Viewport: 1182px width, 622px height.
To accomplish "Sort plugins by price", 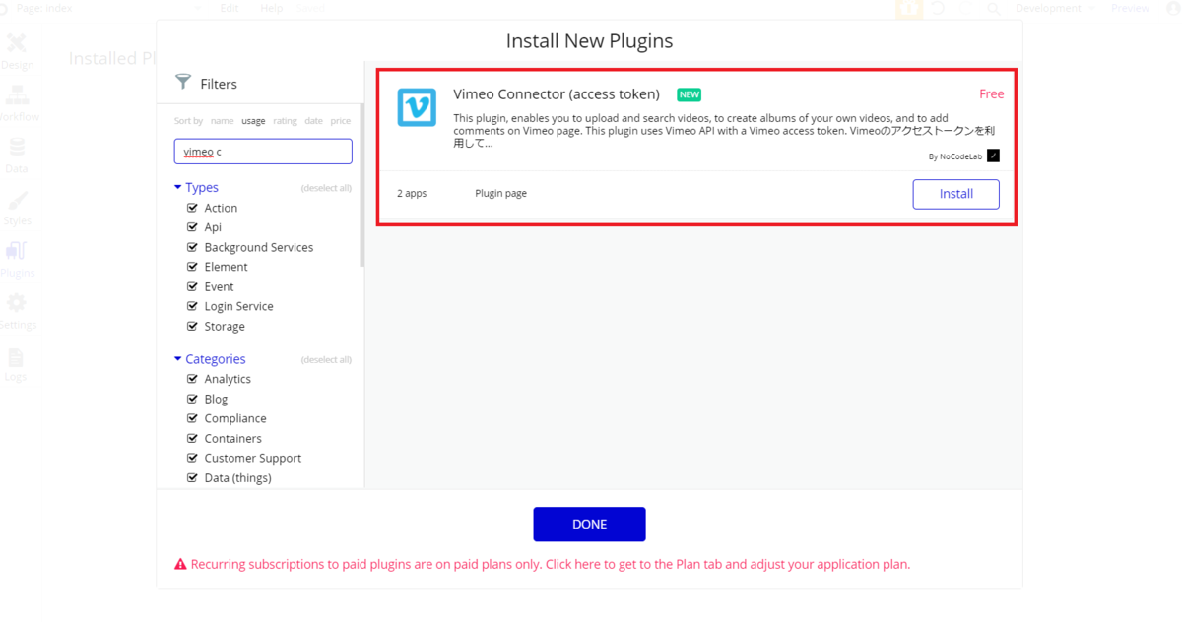I will click(x=341, y=121).
